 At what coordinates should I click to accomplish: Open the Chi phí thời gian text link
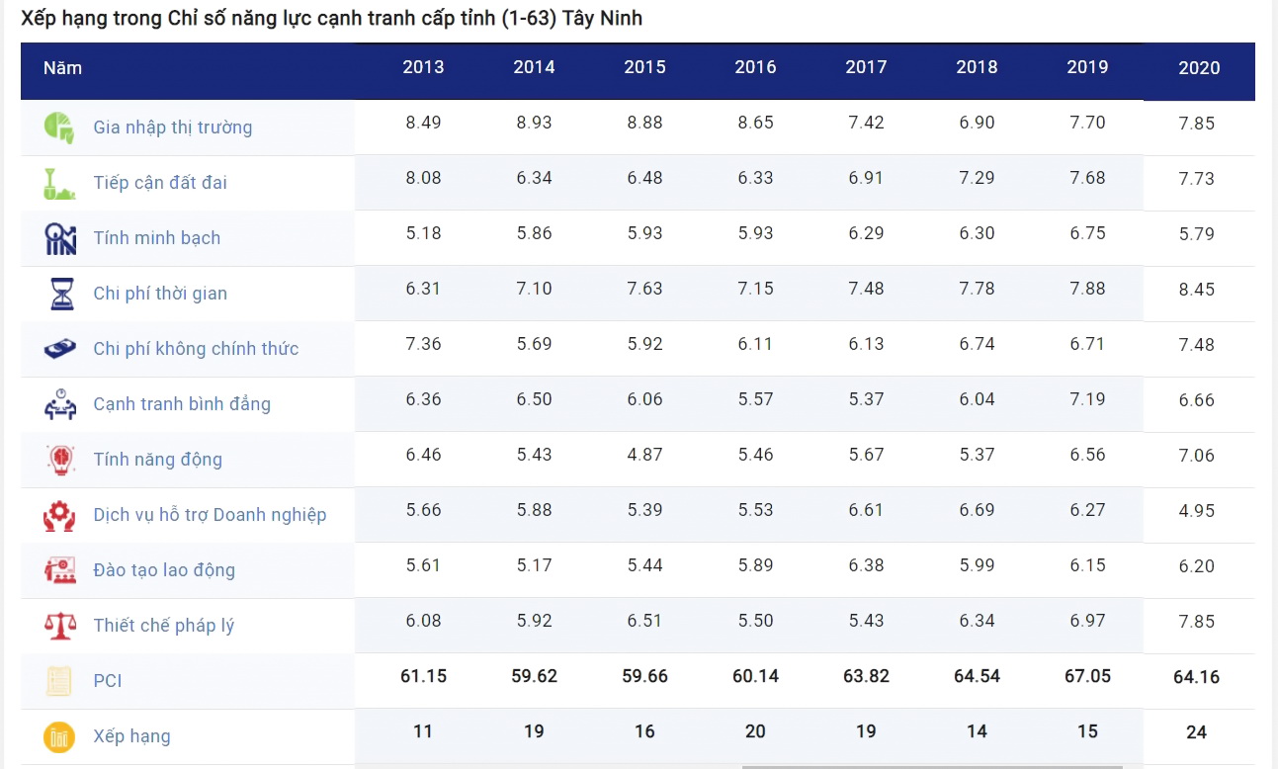(160, 294)
